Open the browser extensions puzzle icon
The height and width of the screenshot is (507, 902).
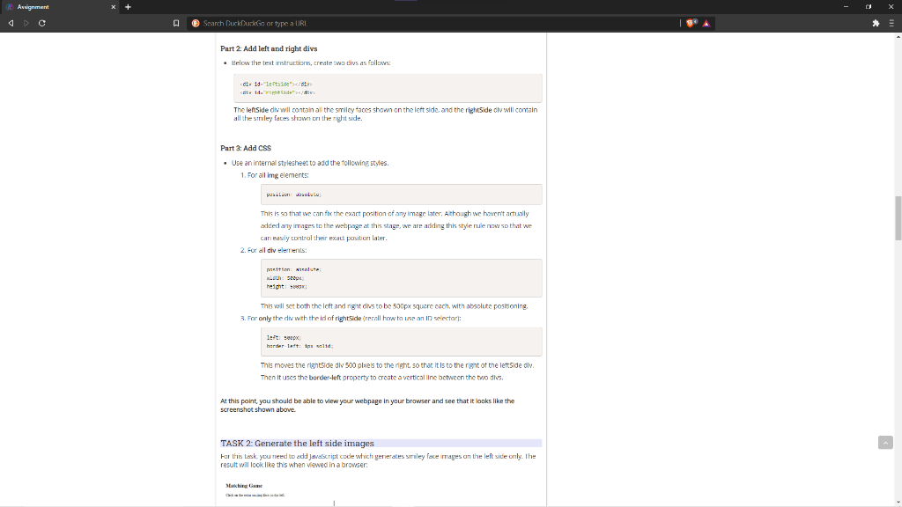coord(876,24)
